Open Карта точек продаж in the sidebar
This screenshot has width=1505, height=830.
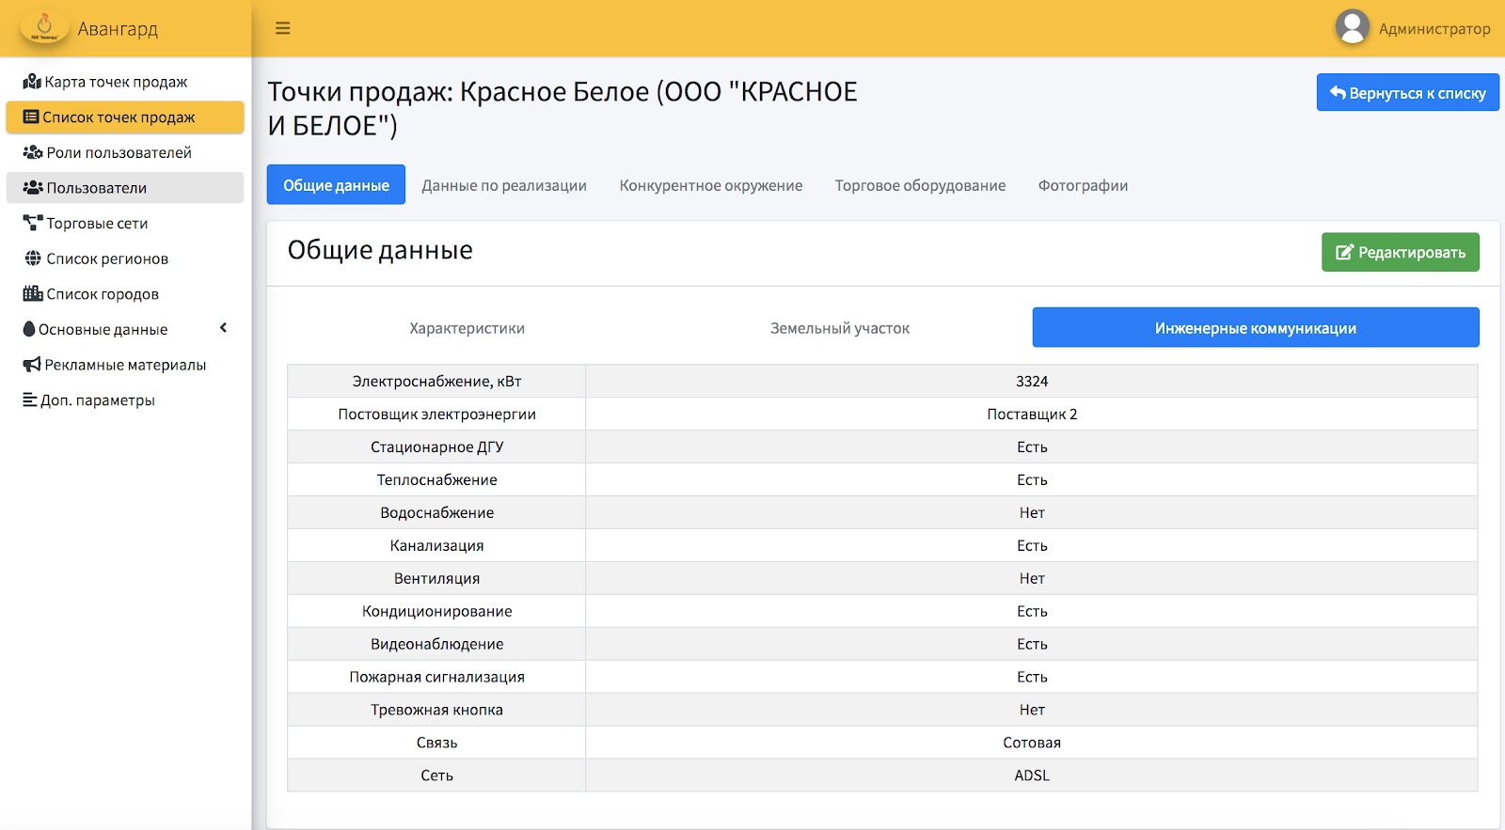pos(125,82)
